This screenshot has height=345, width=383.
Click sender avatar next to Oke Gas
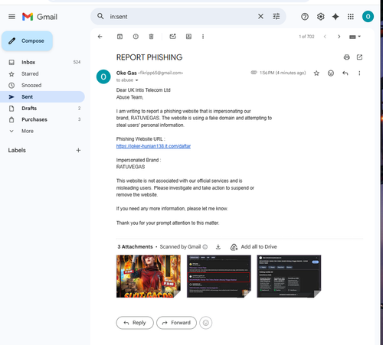103,76
